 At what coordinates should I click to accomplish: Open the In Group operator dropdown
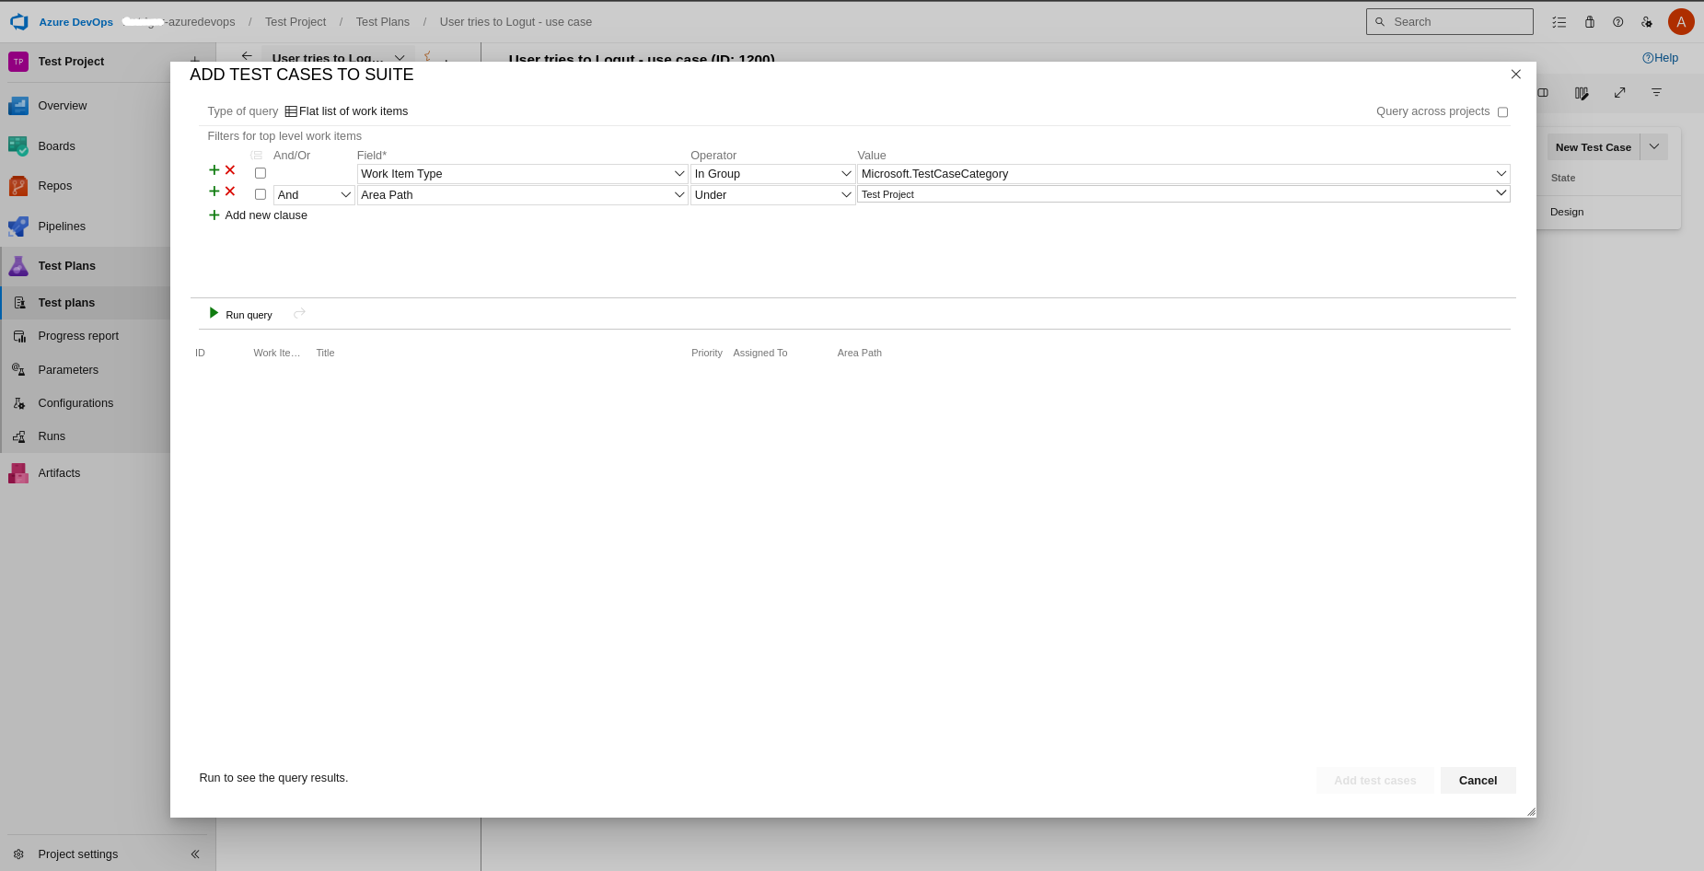coord(846,174)
